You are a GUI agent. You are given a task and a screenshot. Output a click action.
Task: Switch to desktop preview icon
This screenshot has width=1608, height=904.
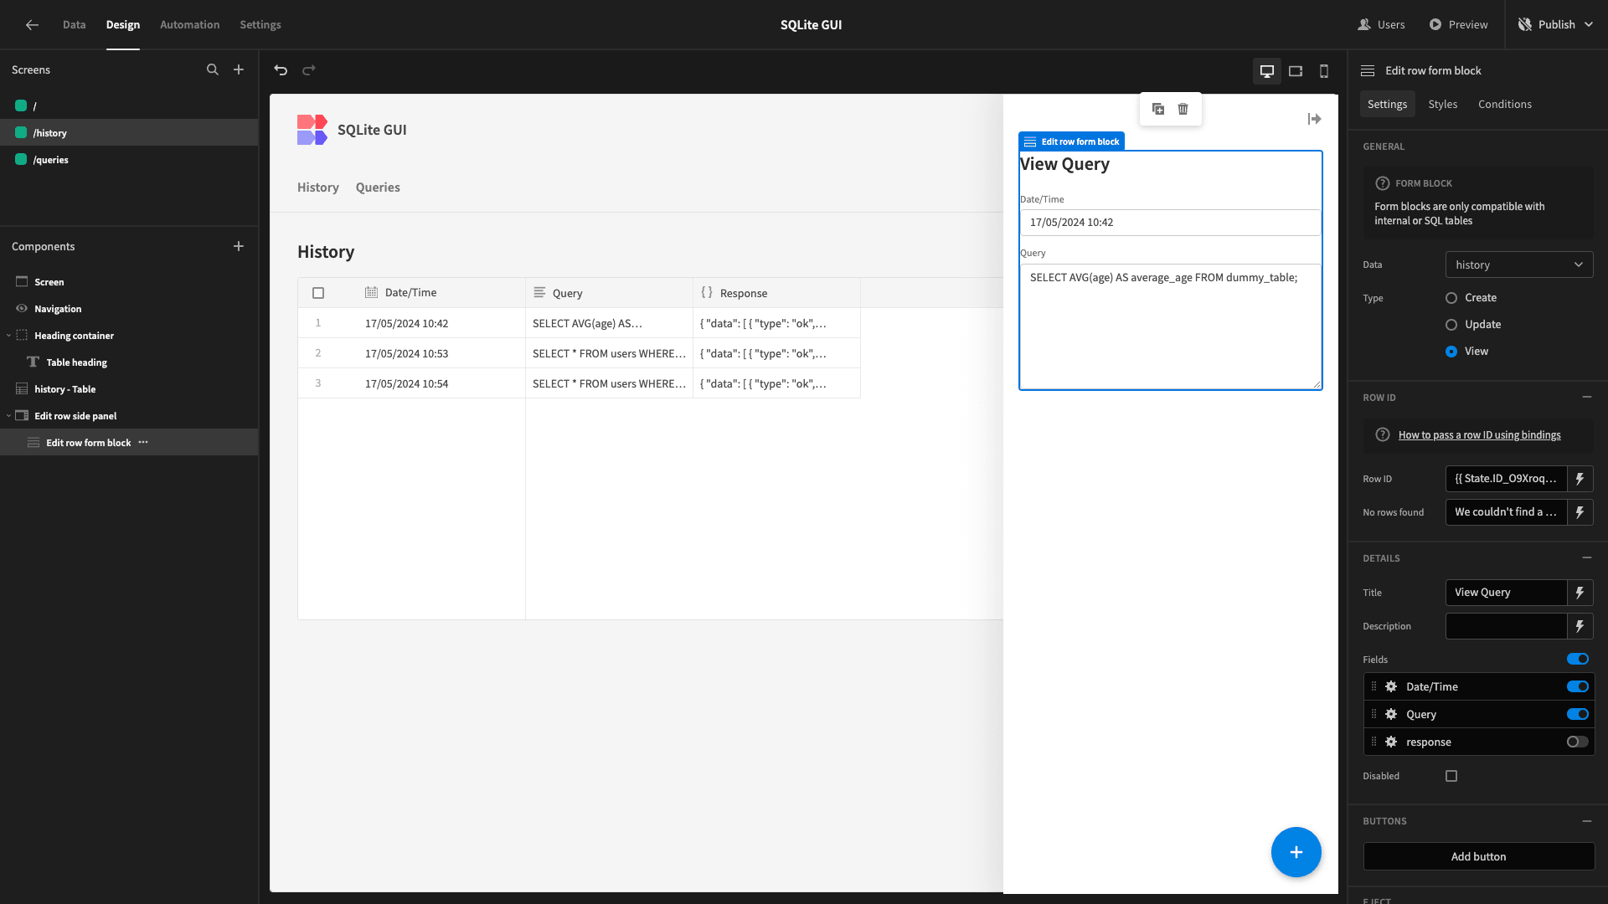tap(1267, 71)
